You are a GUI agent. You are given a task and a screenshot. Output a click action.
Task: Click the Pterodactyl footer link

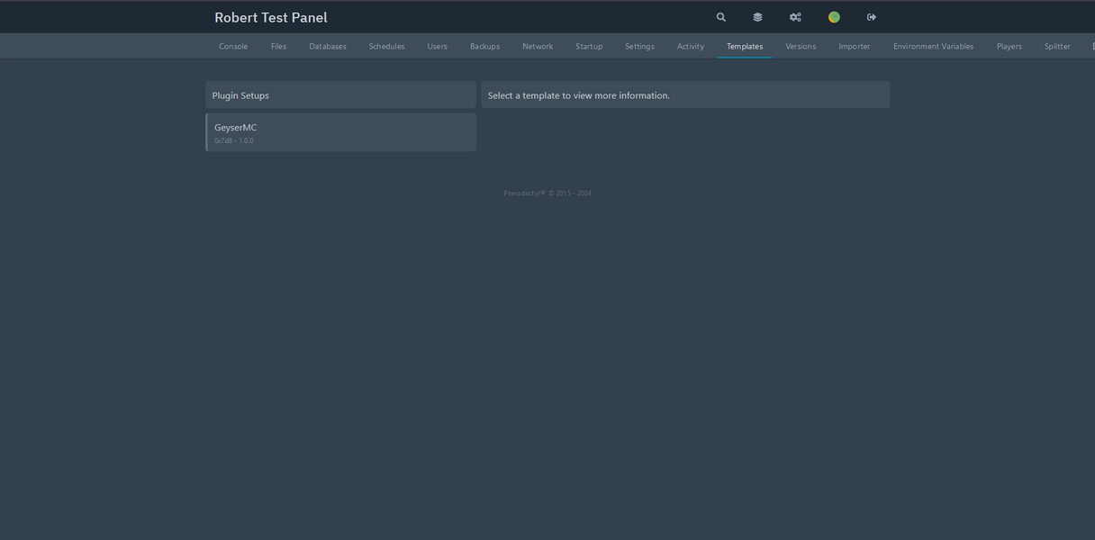(522, 193)
